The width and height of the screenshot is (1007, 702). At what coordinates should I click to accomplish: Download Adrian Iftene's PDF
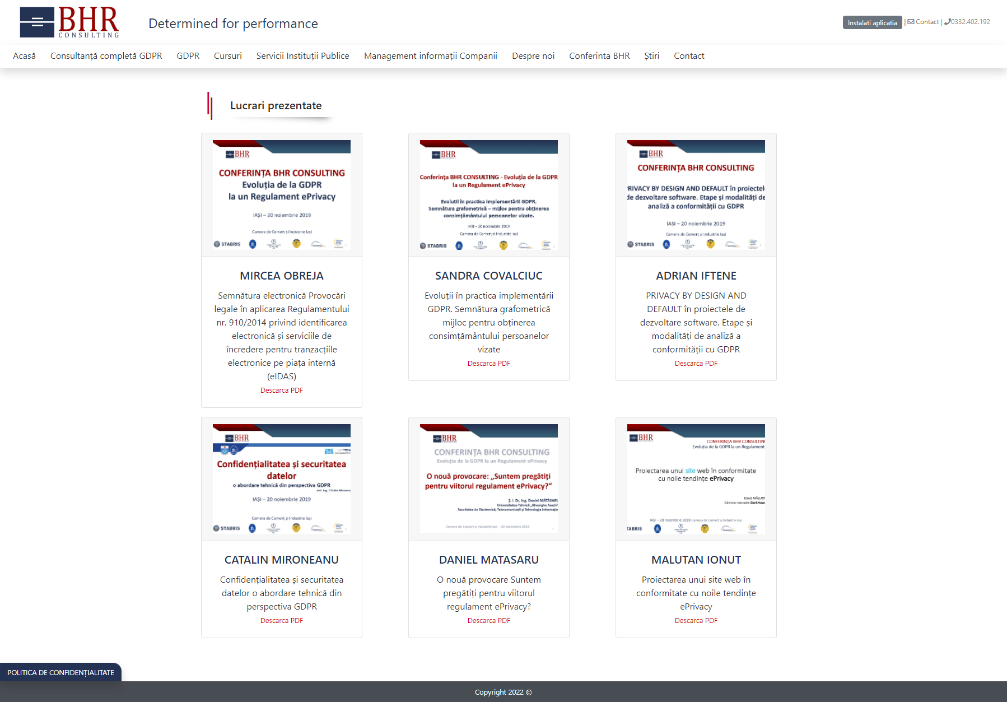point(696,364)
